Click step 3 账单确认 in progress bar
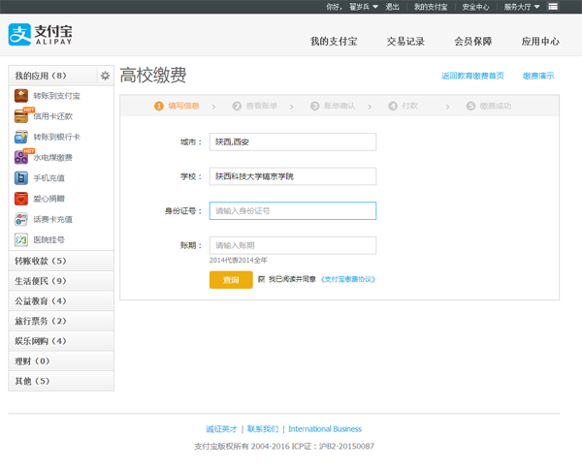This screenshot has width=582, height=469. click(333, 106)
